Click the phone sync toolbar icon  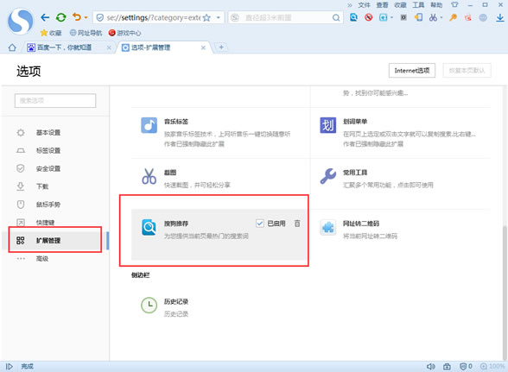click(x=418, y=17)
